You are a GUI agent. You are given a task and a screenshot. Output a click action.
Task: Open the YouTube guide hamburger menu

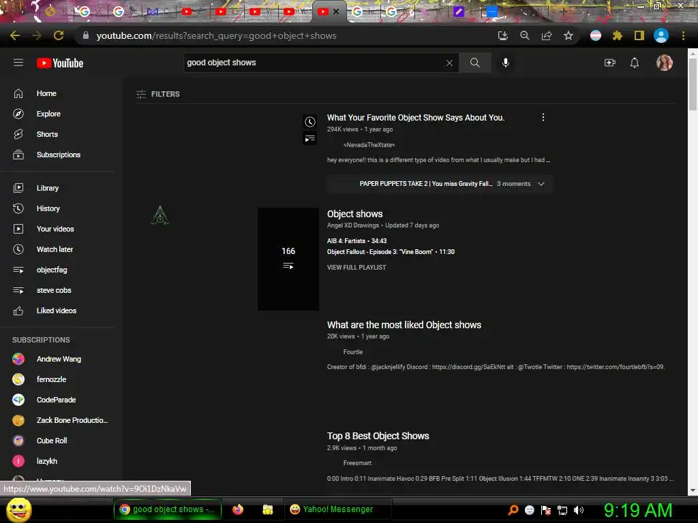click(18, 63)
